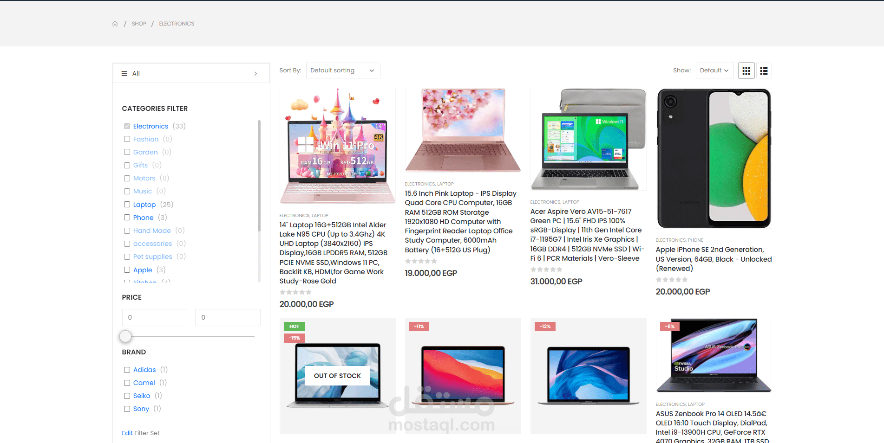Click the -13% discount badge
This screenshot has height=443, width=884.
pyautogui.click(x=545, y=327)
